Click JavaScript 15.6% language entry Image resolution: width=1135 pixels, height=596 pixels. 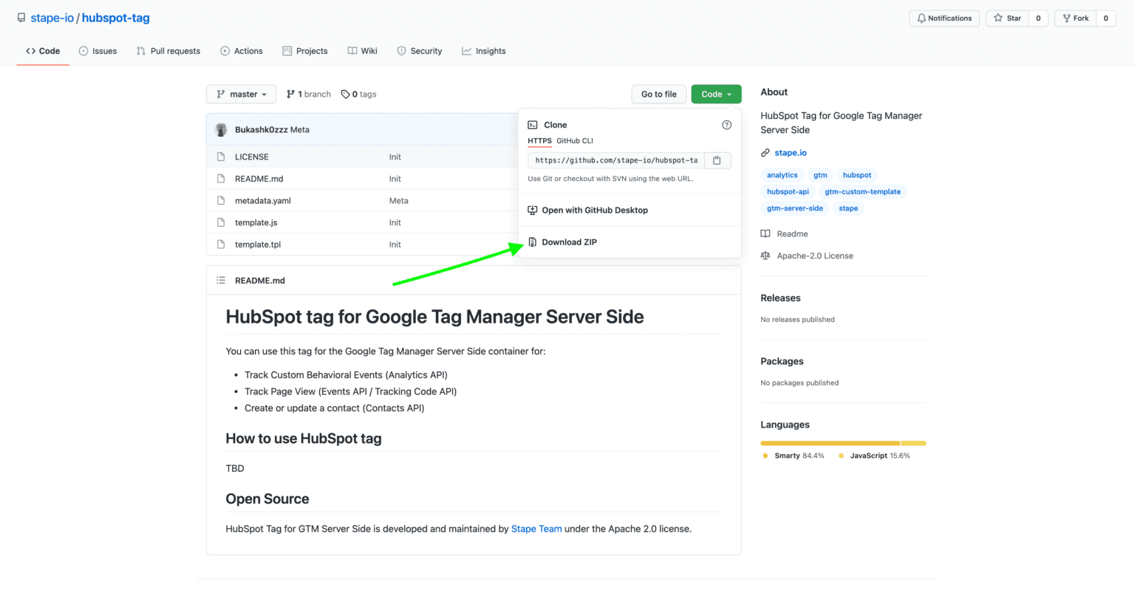[x=874, y=456]
